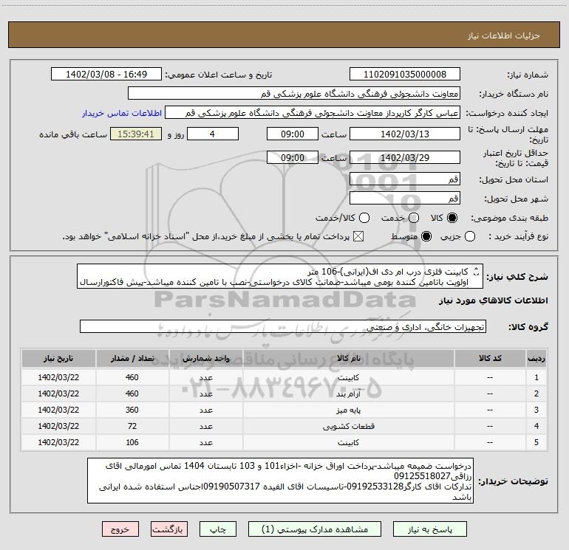
Task: Click the scroll stepper in the شرح کلی نیاز box
Action: (x=477, y=272)
